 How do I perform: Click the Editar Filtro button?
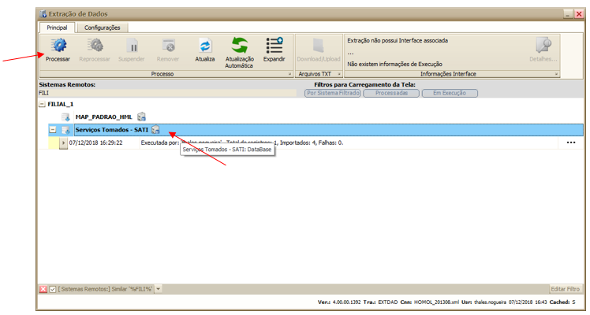[566, 289]
